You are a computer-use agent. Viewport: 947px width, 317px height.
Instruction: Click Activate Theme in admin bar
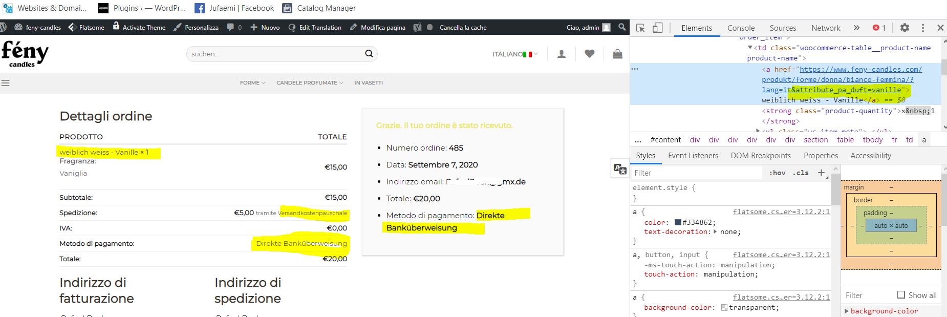139,27
